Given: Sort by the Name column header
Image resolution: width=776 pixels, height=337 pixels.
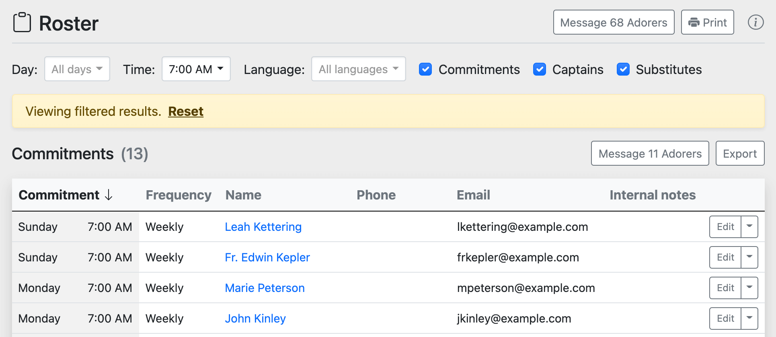Looking at the screenshot, I should (243, 195).
